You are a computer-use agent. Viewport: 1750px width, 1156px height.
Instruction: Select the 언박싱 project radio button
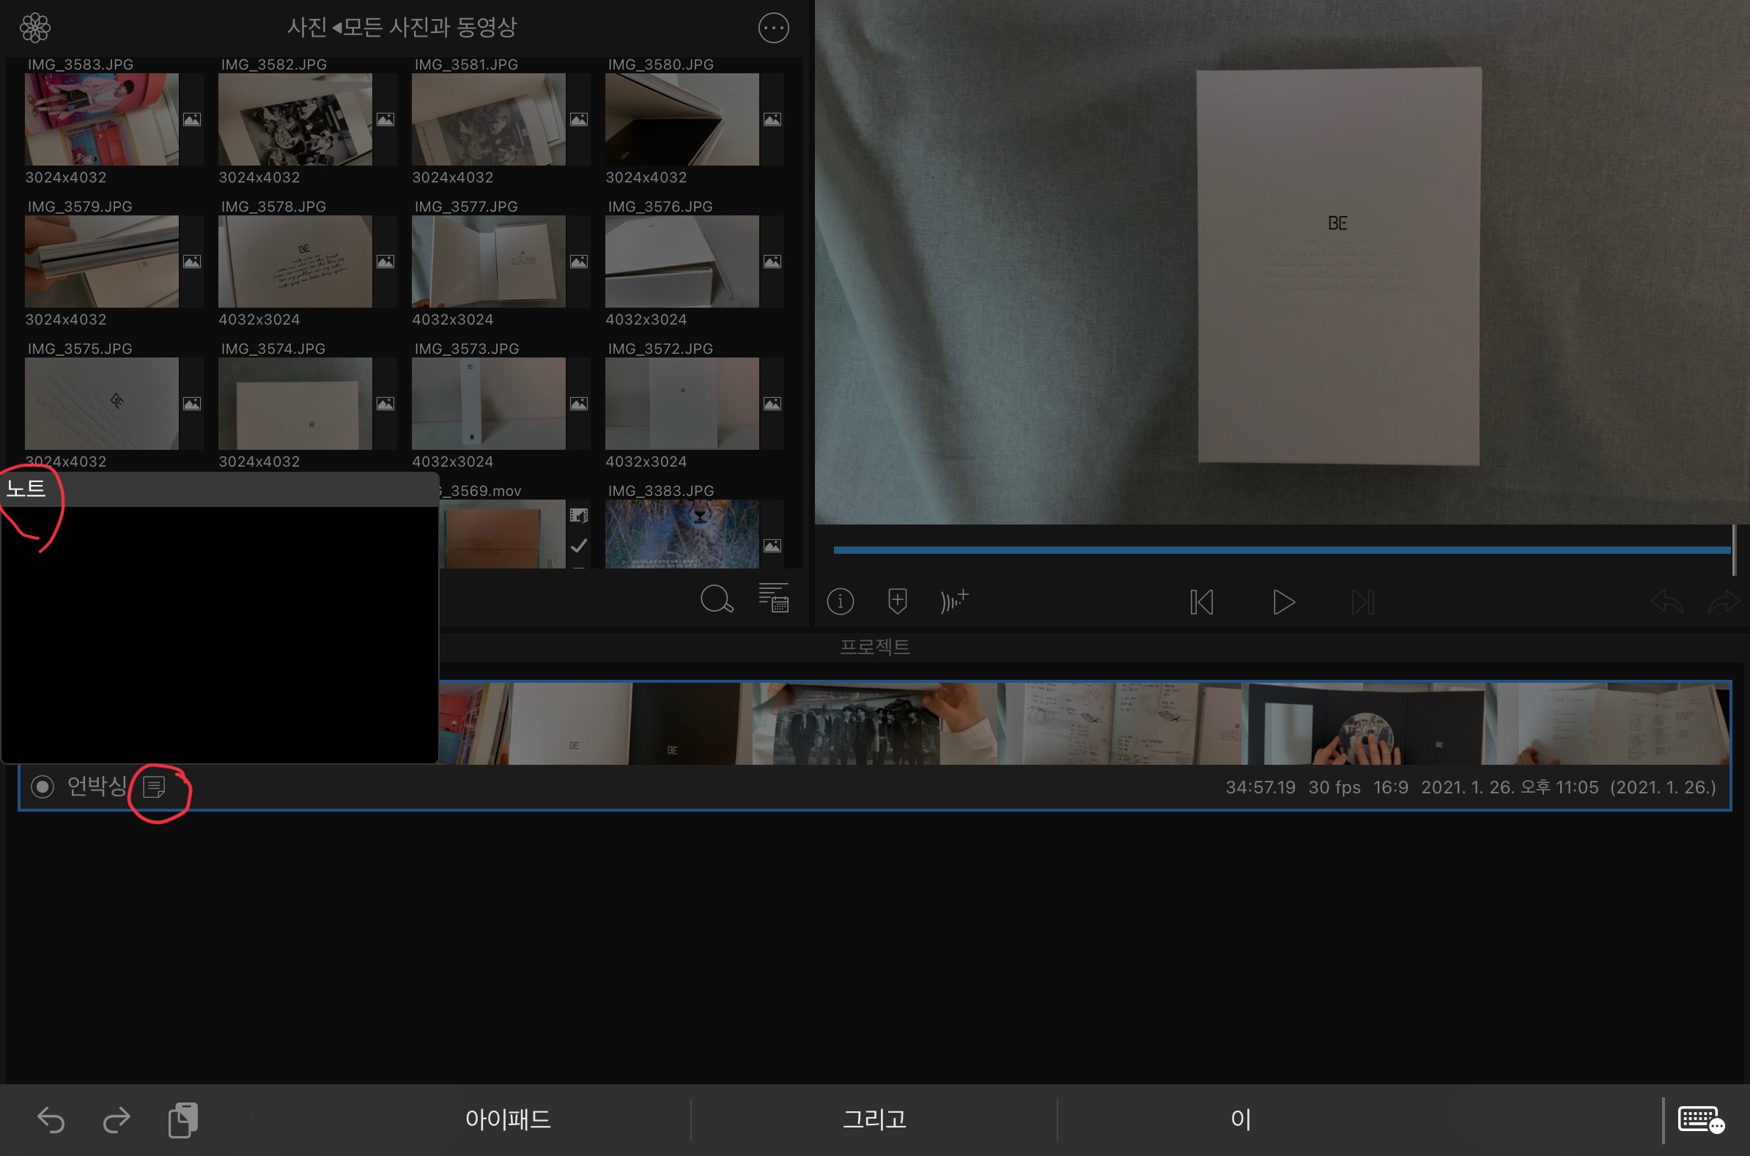pos(42,787)
